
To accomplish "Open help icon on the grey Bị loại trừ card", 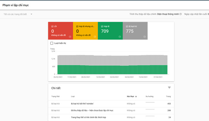I will [144, 37].
